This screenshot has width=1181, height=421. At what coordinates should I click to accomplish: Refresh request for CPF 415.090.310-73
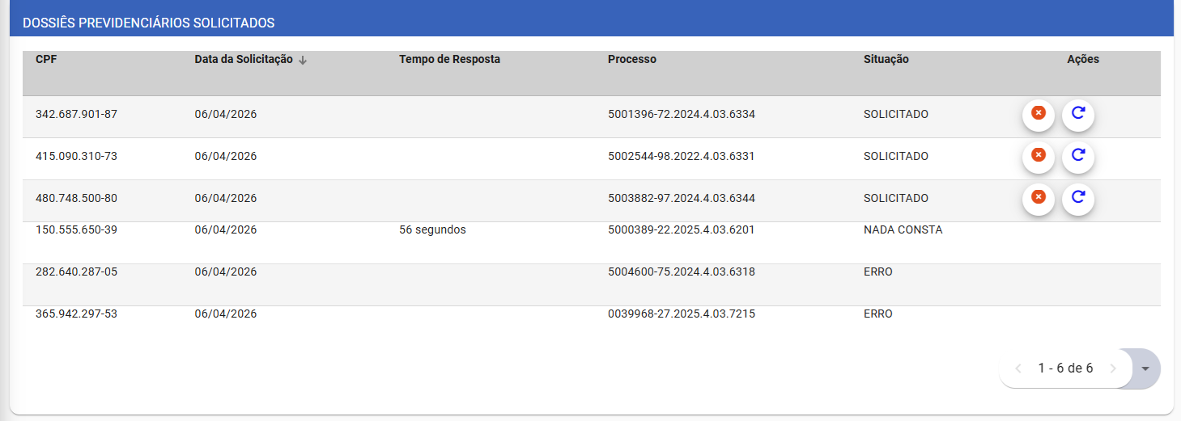[1078, 157]
